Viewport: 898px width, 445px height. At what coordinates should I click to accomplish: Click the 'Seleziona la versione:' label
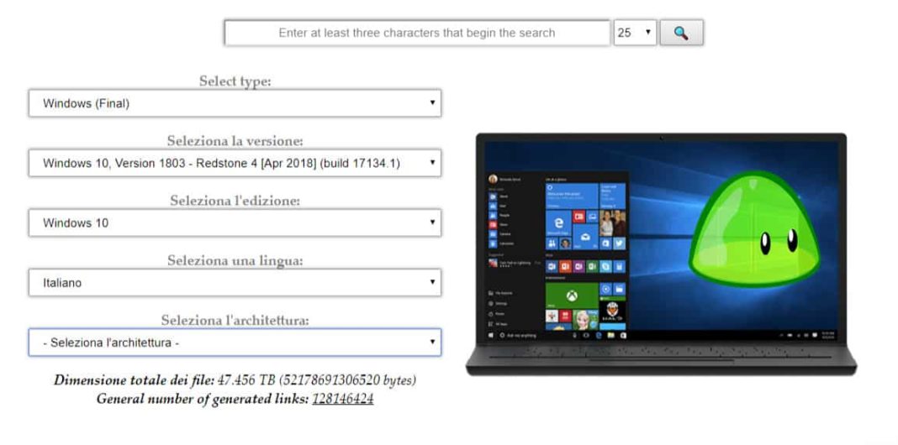pyautogui.click(x=235, y=141)
